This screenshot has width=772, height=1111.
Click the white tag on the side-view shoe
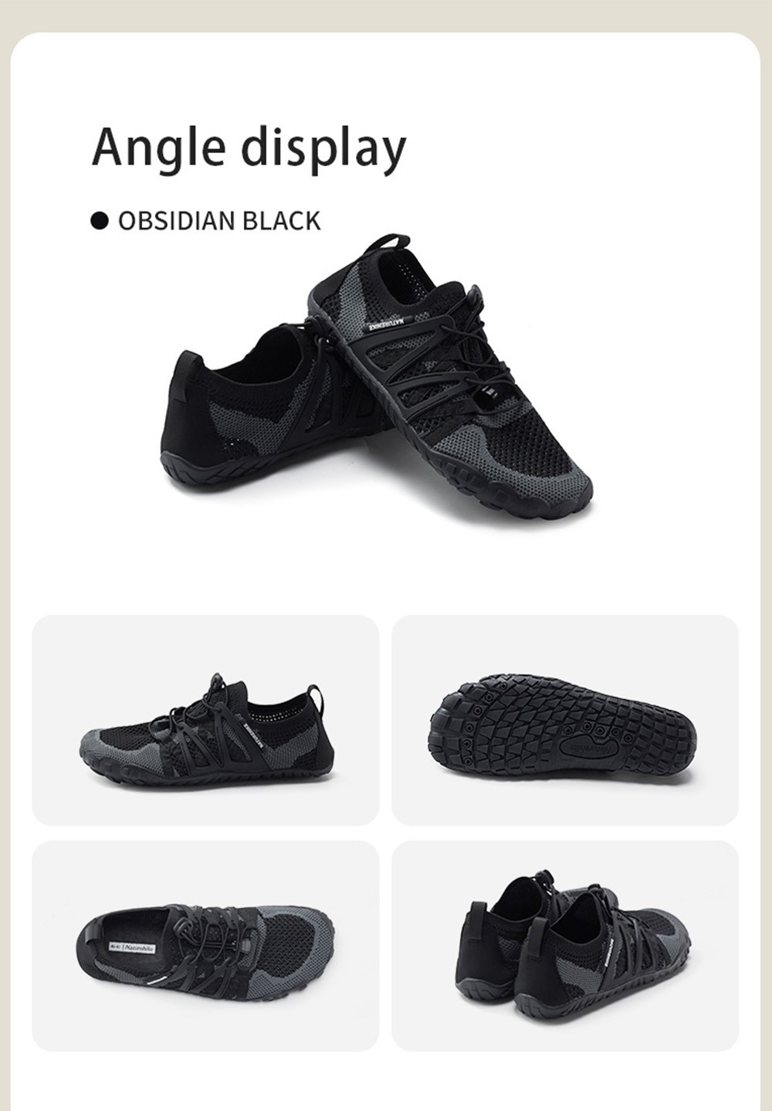click(x=256, y=734)
